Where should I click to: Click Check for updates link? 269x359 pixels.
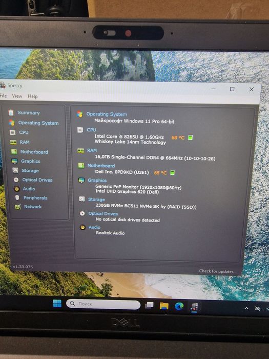[218, 271]
